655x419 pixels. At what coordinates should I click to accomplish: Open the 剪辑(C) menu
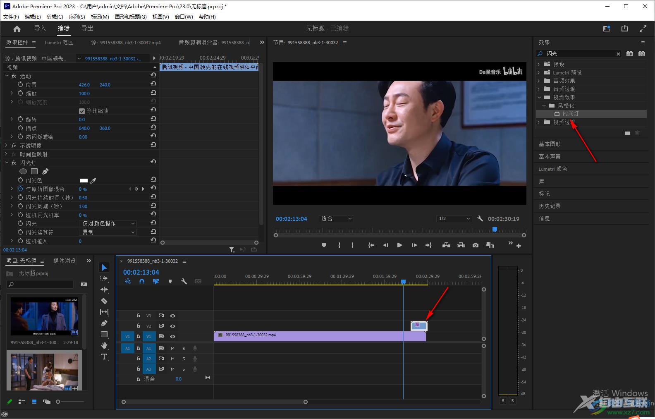pos(55,17)
